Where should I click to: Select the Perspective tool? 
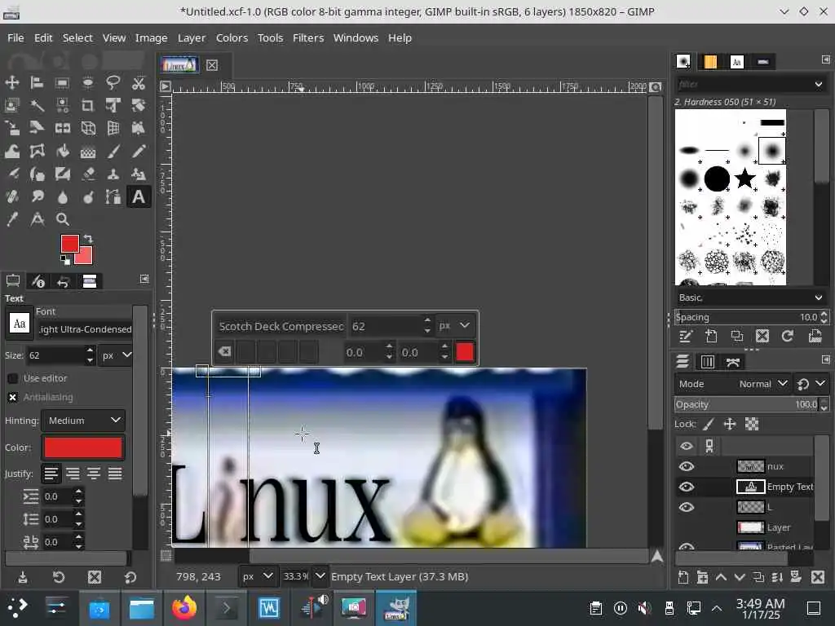click(113, 128)
